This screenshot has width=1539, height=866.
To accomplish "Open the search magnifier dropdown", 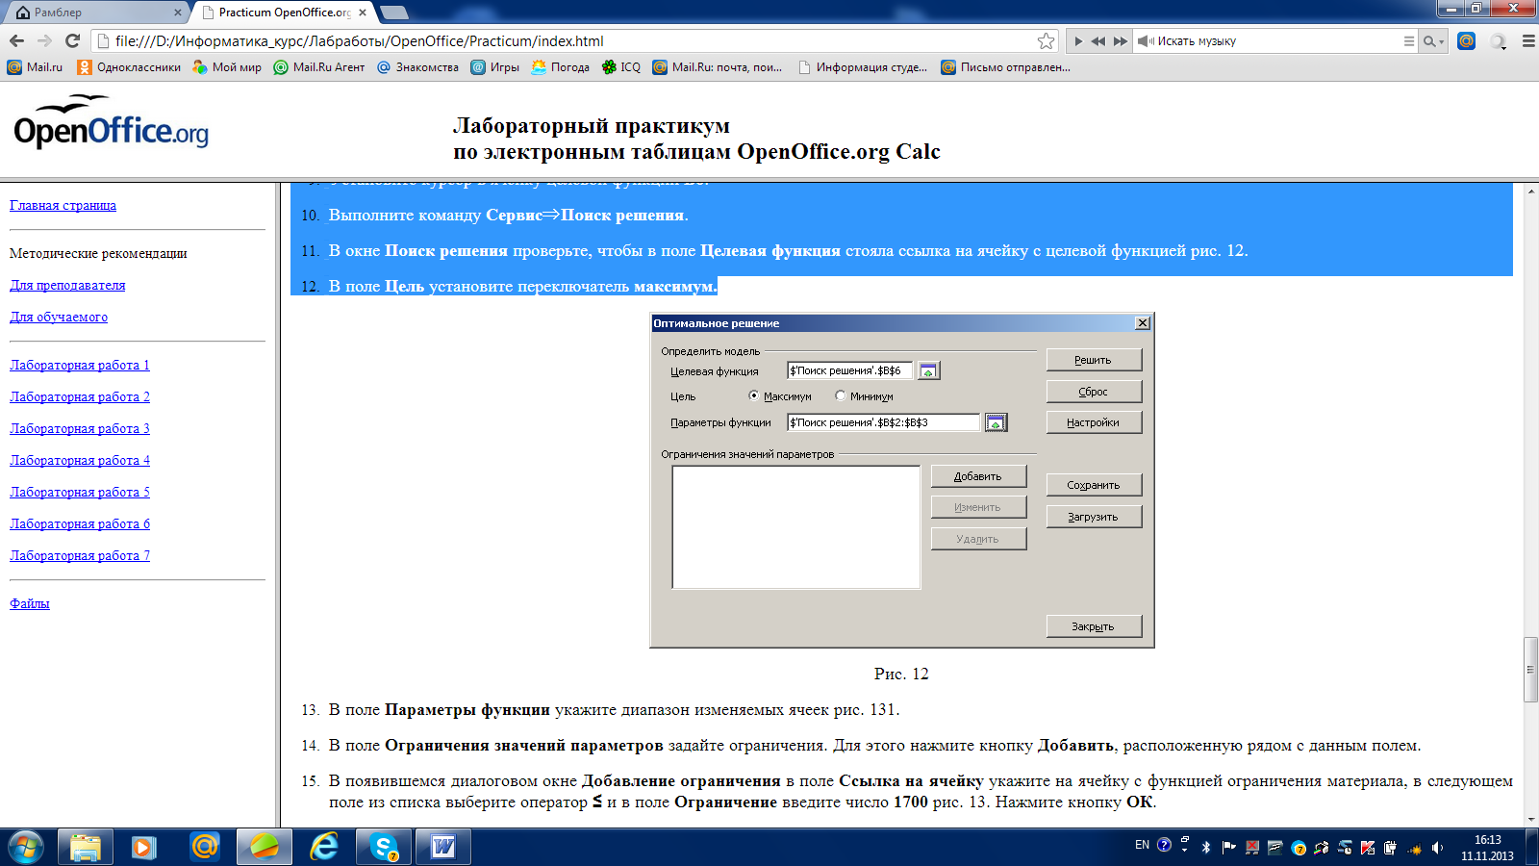I will 1433,41.
